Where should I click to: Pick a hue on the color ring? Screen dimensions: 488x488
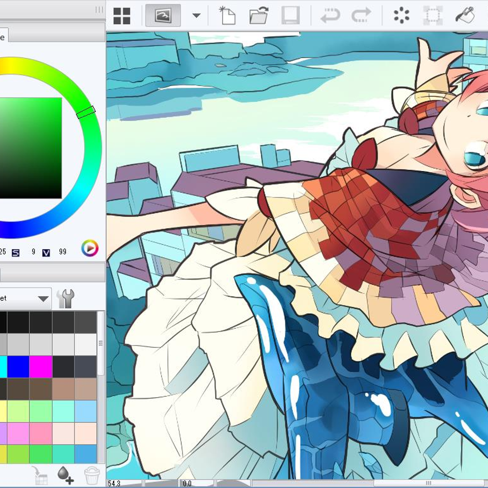tap(86, 112)
